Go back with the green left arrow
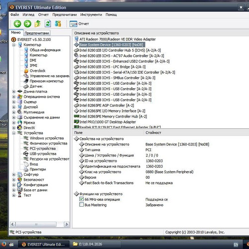249x249 pixels. [17, 24]
